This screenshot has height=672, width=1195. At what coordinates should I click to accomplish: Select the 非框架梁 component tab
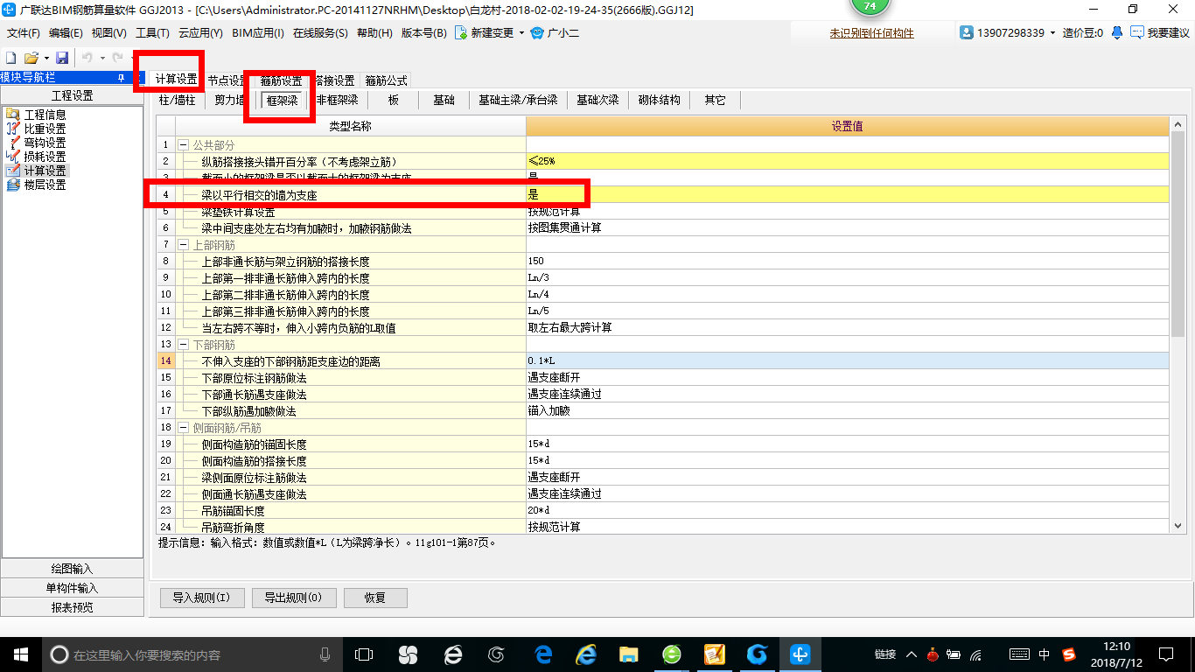click(337, 101)
